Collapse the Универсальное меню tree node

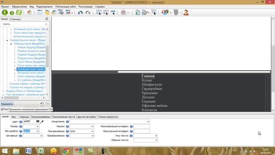[x=7, y=40]
